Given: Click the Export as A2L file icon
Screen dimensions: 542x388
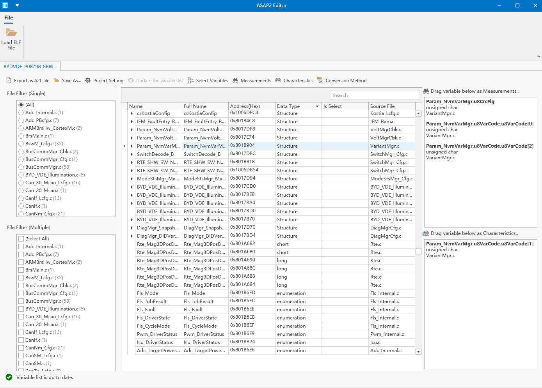Looking at the screenshot, I should point(9,80).
